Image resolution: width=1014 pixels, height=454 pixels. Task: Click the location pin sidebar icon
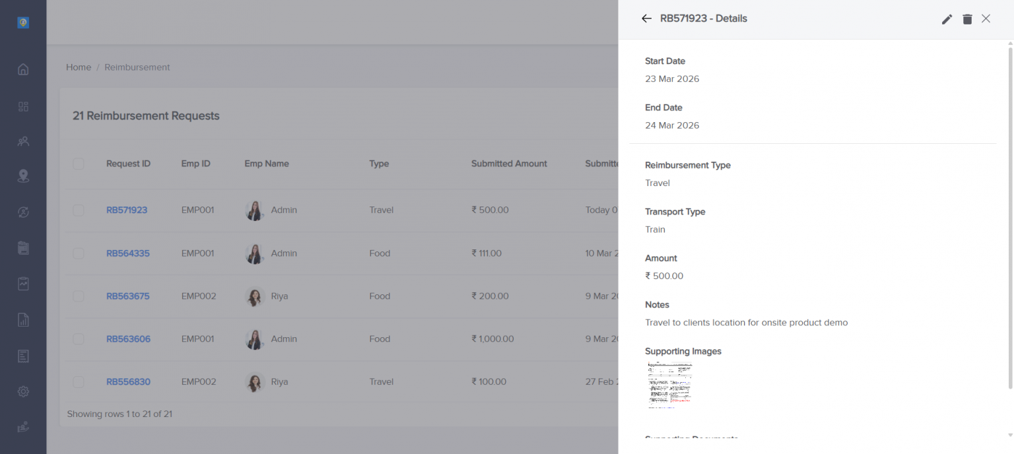click(23, 176)
